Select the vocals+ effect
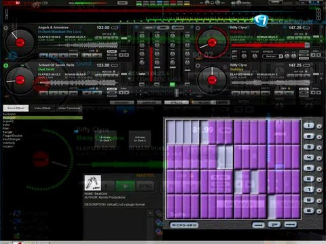This screenshot has height=244, width=326. pyautogui.click(x=8, y=146)
